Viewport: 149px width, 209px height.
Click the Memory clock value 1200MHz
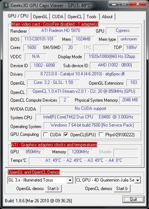pos(80,152)
